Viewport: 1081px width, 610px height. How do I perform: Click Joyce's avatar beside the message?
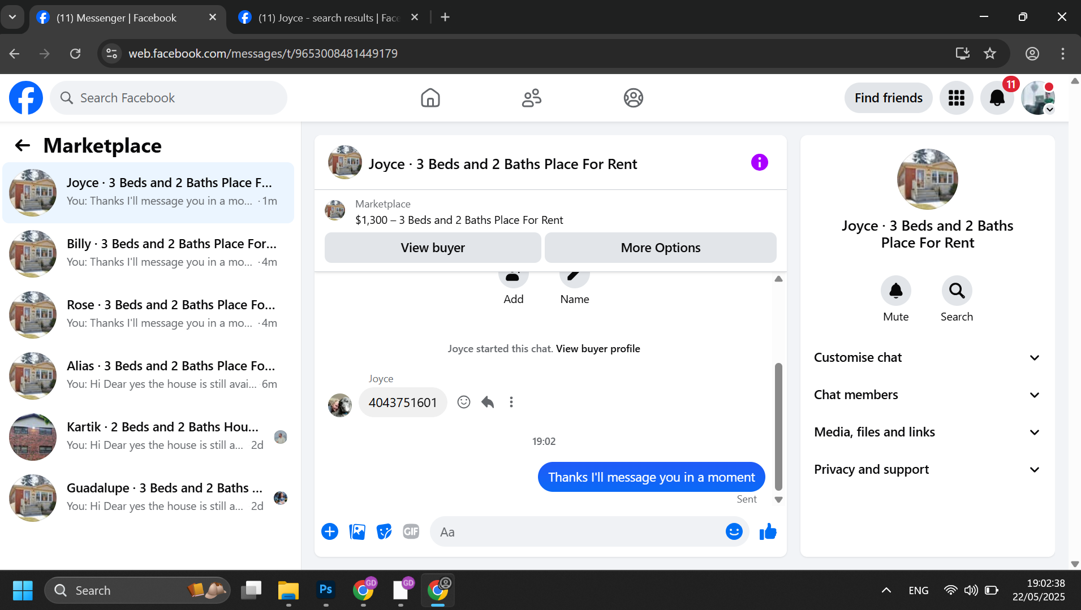pyautogui.click(x=340, y=405)
